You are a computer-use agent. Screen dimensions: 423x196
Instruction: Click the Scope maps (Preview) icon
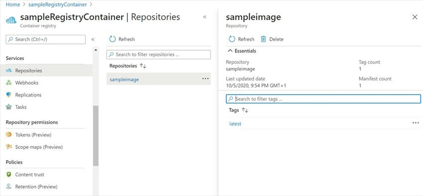click(x=8, y=147)
